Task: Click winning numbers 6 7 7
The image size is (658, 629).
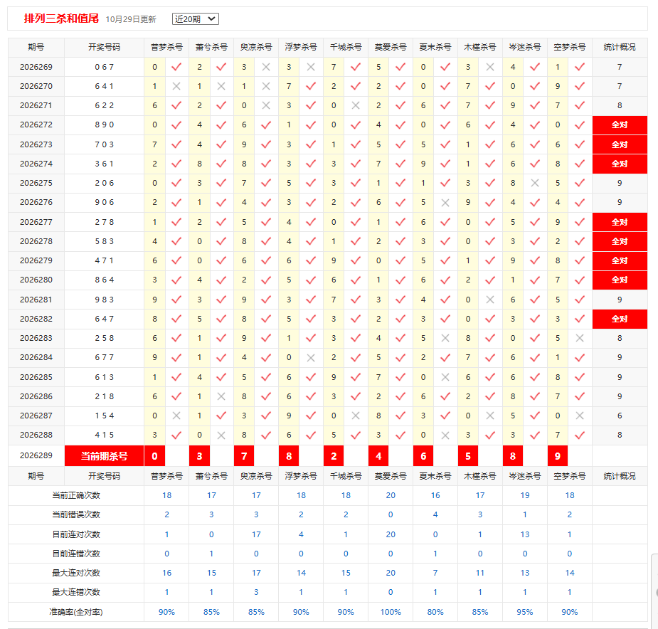Action: point(104,357)
